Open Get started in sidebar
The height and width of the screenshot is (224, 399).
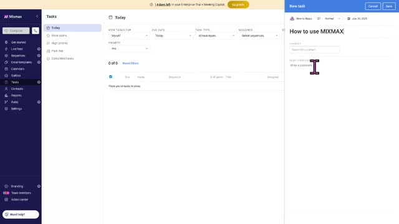18,42
